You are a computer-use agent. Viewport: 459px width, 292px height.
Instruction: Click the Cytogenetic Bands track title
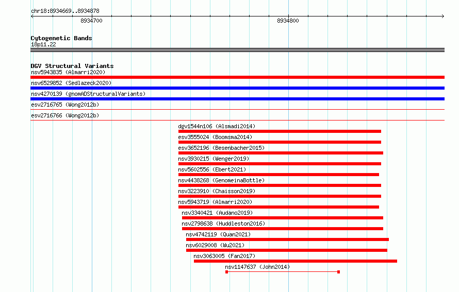point(61,38)
